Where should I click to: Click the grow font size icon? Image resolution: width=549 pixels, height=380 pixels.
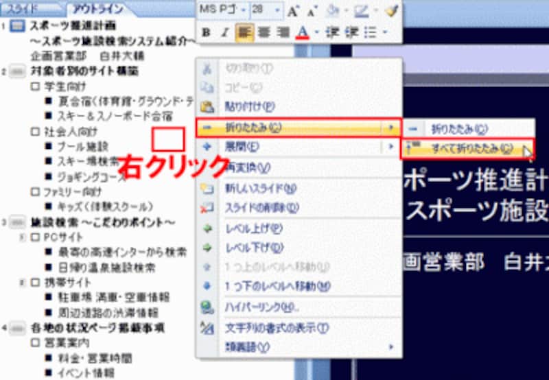point(293,11)
